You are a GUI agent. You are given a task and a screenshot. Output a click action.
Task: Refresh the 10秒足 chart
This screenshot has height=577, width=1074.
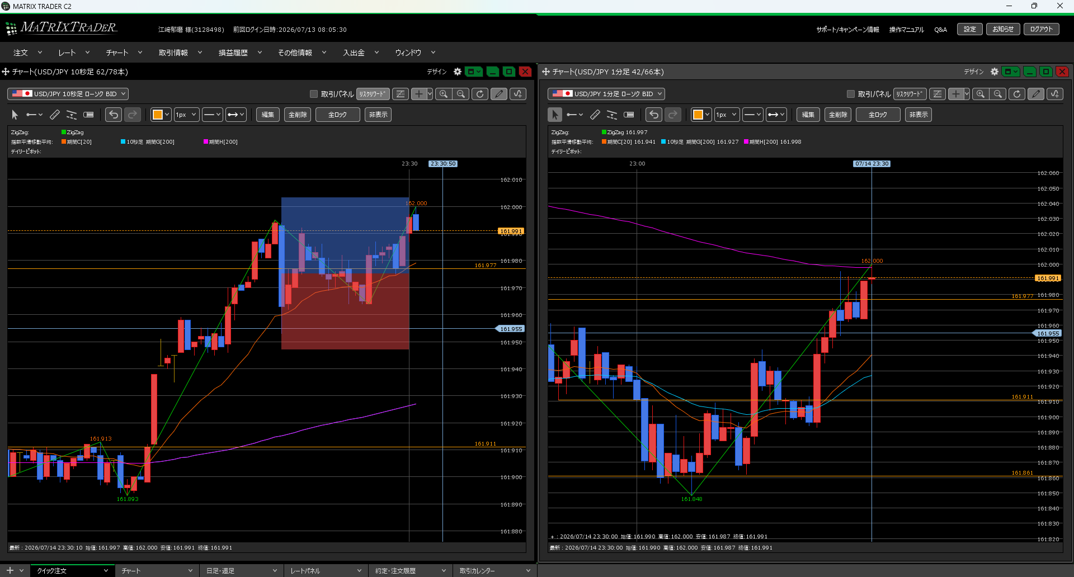coord(480,94)
